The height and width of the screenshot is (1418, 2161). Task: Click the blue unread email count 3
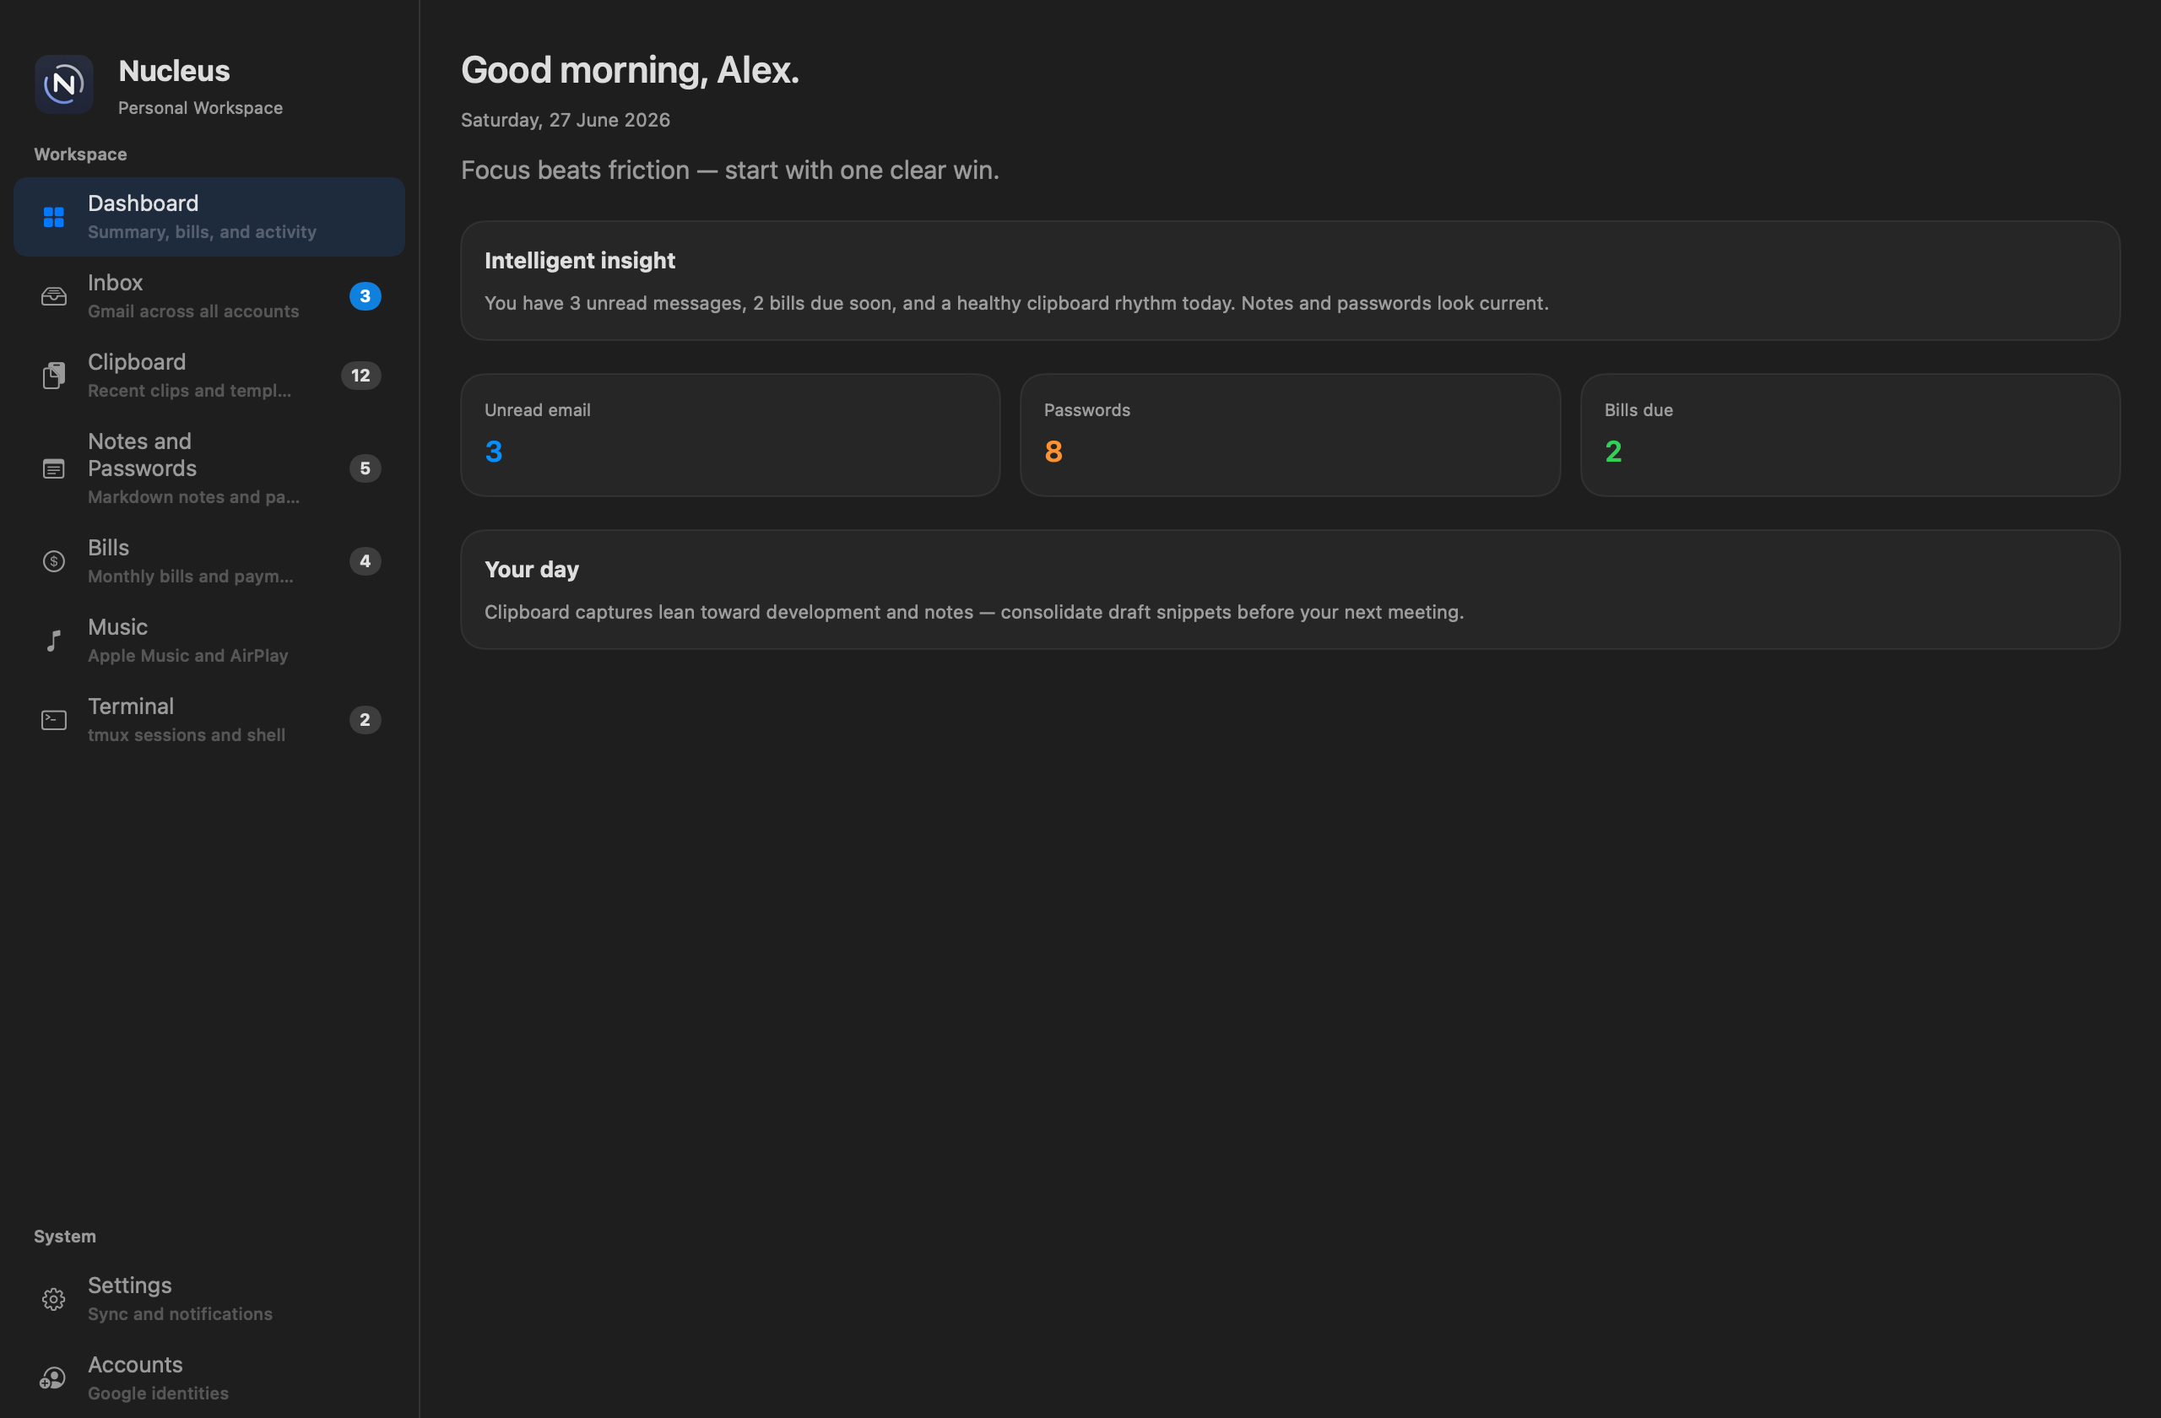tap(494, 452)
